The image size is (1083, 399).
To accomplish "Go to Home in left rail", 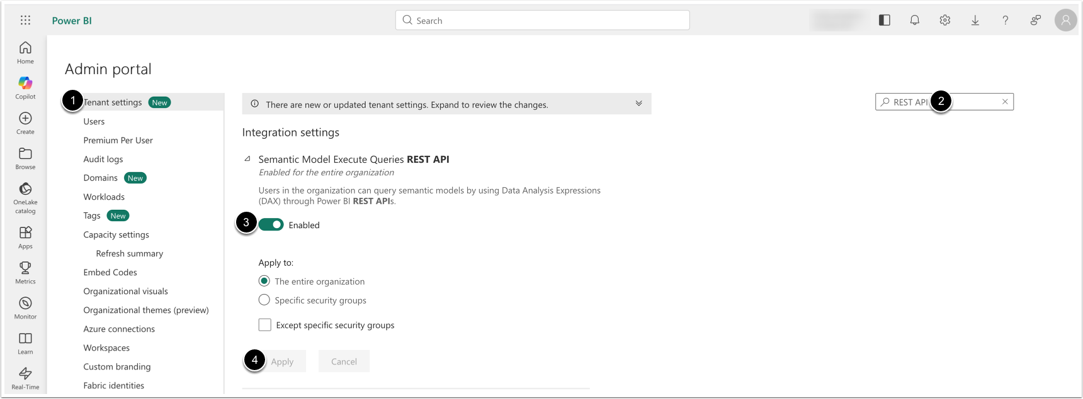I will (x=25, y=53).
